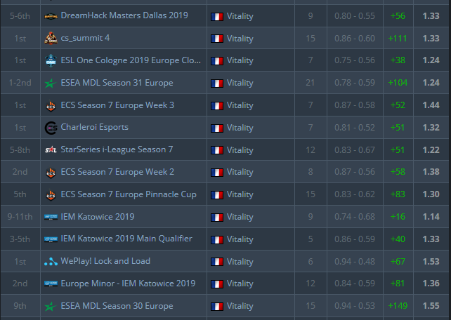Open IEM Katowice 2019 Main Qualifier link
Screen dimensions: 451x320
[x=126, y=239]
